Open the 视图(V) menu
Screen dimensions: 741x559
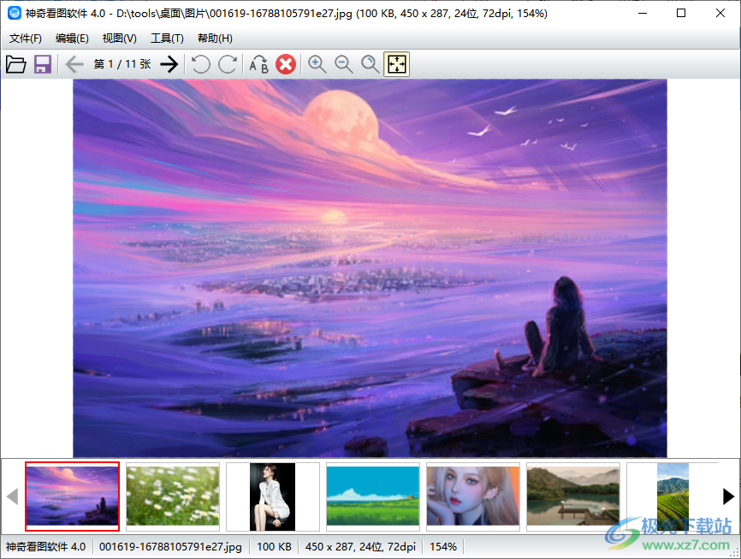(x=119, y=39)
